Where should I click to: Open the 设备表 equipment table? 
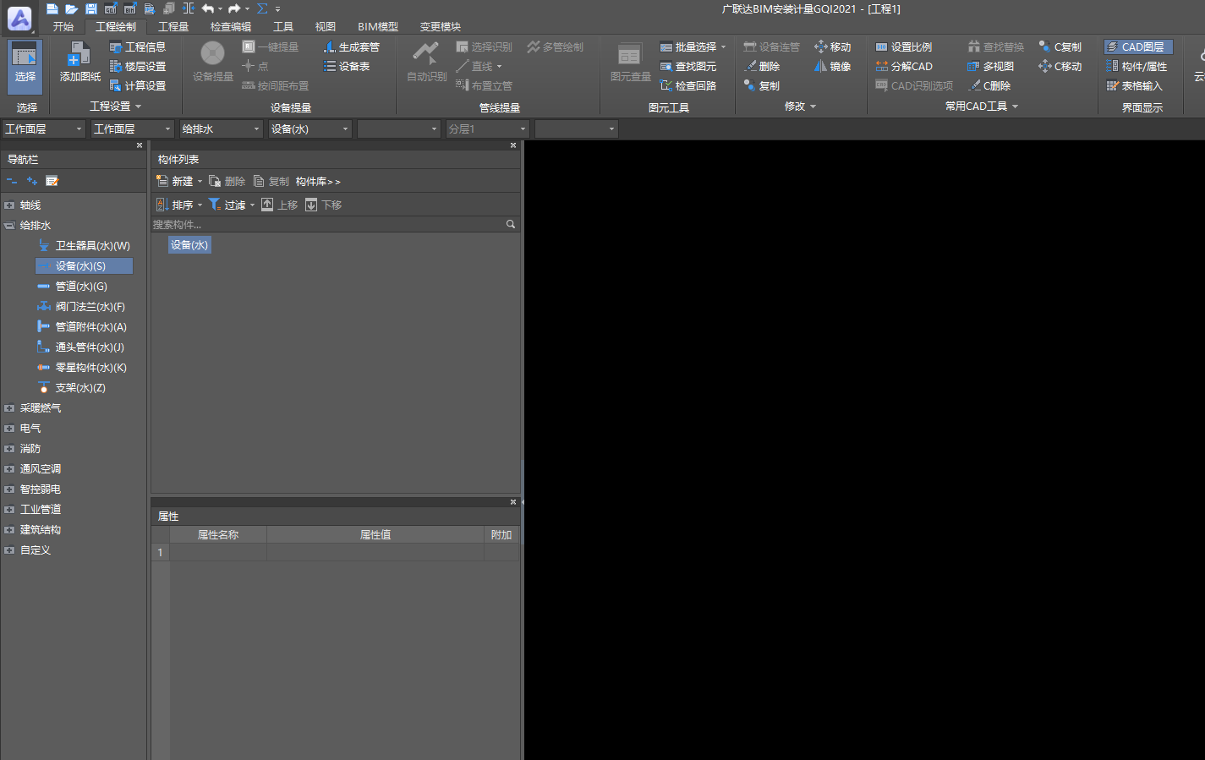point(347,67)
